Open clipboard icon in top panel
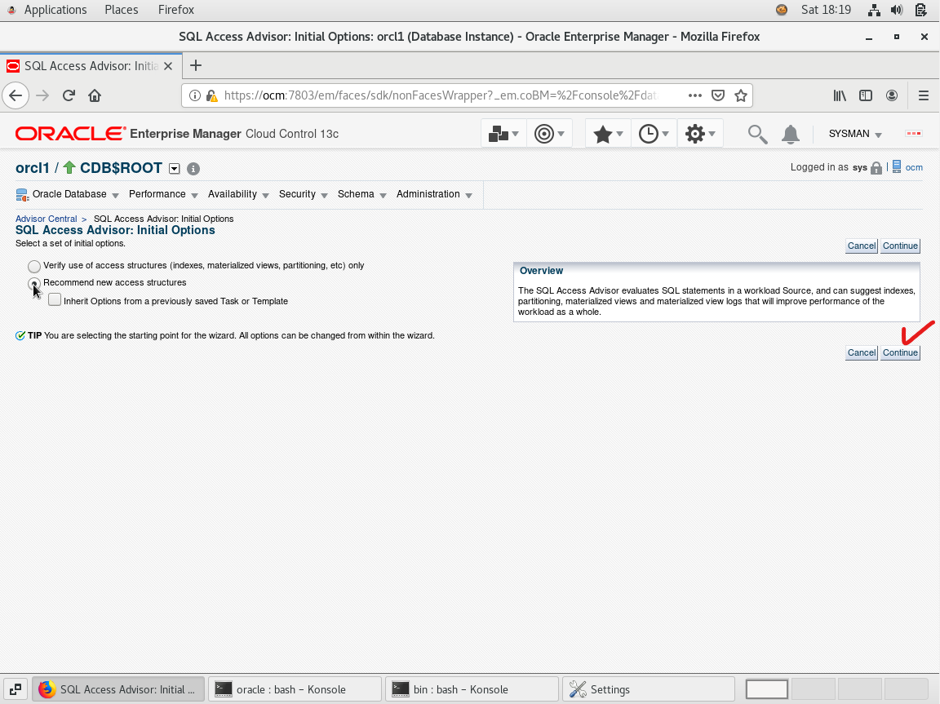The image size is (940, 704). point(921,10)
